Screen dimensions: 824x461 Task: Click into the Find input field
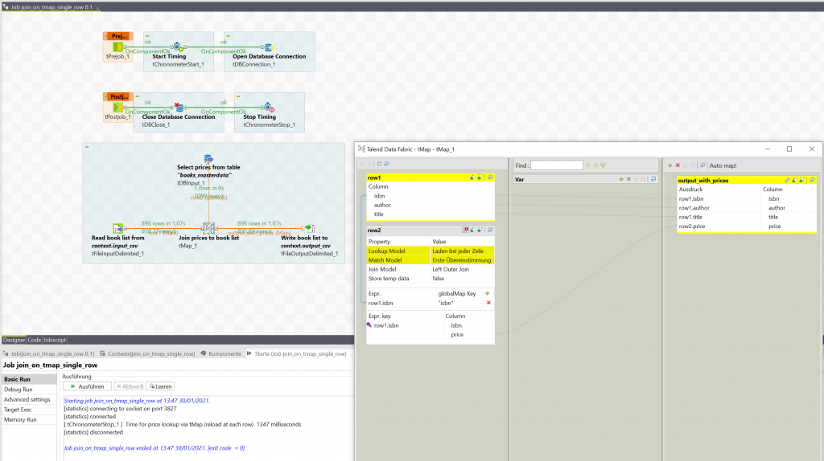click(x=556, y=165)
